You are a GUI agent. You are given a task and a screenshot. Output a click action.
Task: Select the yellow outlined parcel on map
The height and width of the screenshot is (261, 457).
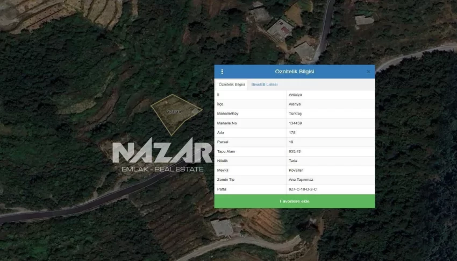pyautogui.click(x=175, y=113)
